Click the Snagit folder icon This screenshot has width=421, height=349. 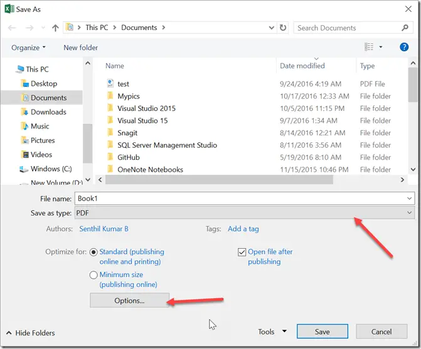click(x=110, y=132)
